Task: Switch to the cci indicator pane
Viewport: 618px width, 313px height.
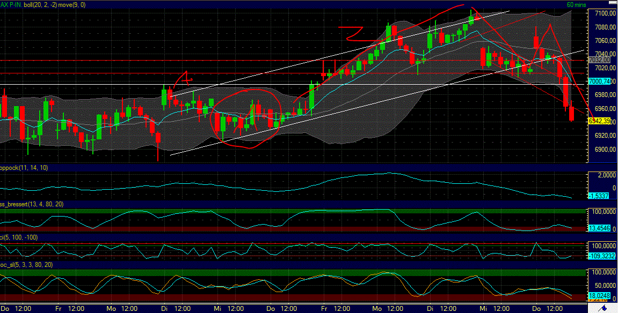Action: [x=295, y=247]
